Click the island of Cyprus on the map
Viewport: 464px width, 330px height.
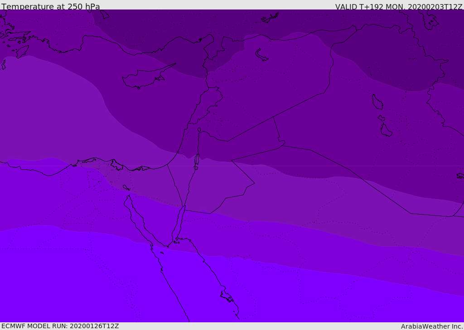(145, 77)
